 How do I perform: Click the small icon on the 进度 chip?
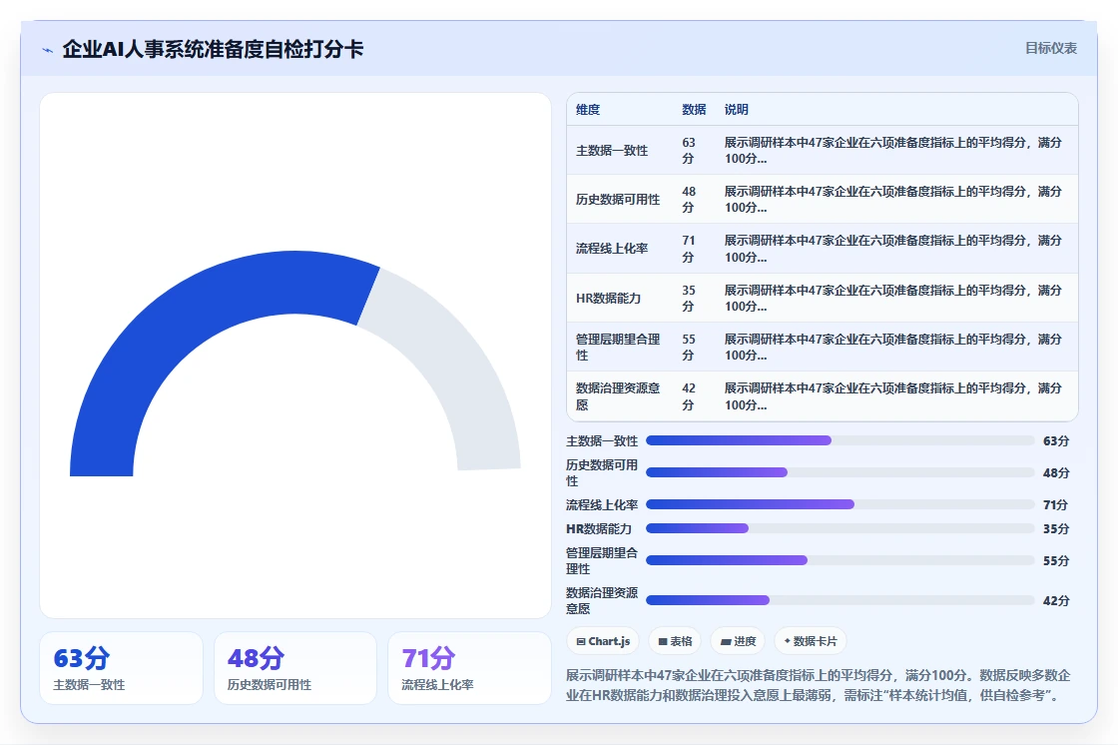[725, 641]
